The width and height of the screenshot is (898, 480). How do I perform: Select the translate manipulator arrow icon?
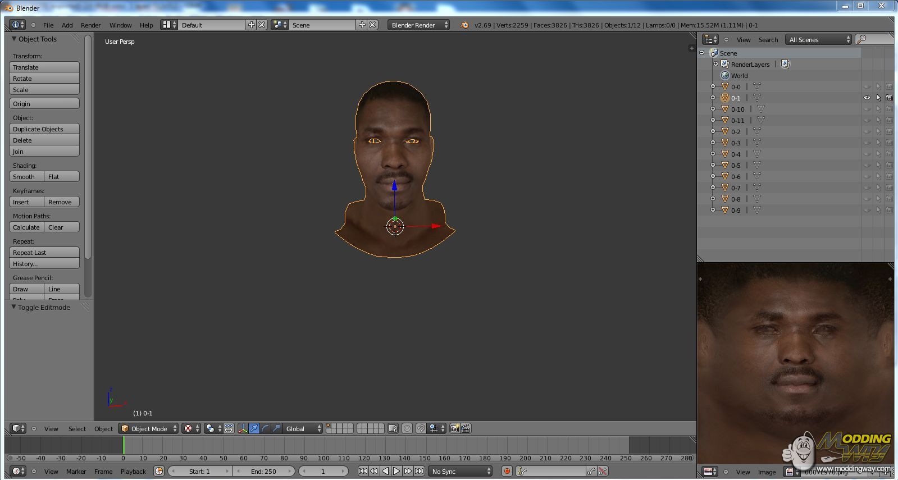254,429
